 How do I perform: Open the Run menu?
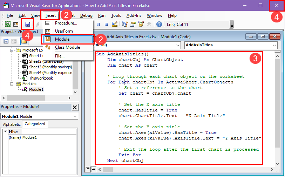click(102, 15)
